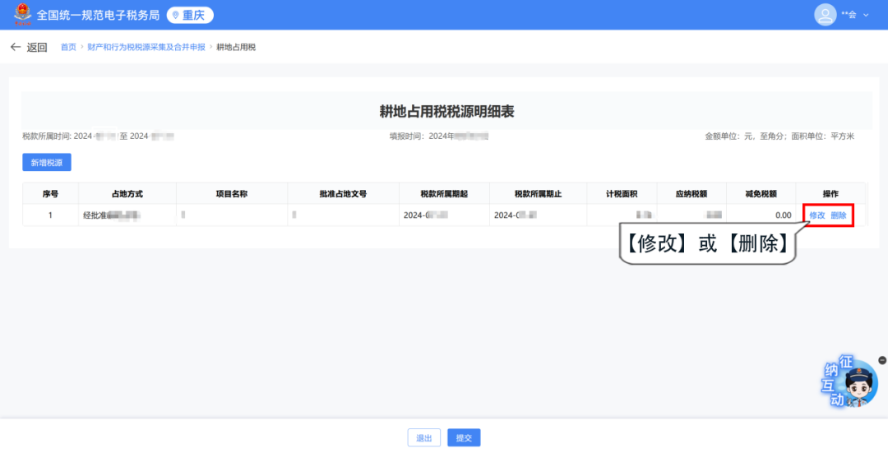Open 财产和行为税税源采集及合并申报 breadcrumb link
888x453 pixels.
point(146,47)
